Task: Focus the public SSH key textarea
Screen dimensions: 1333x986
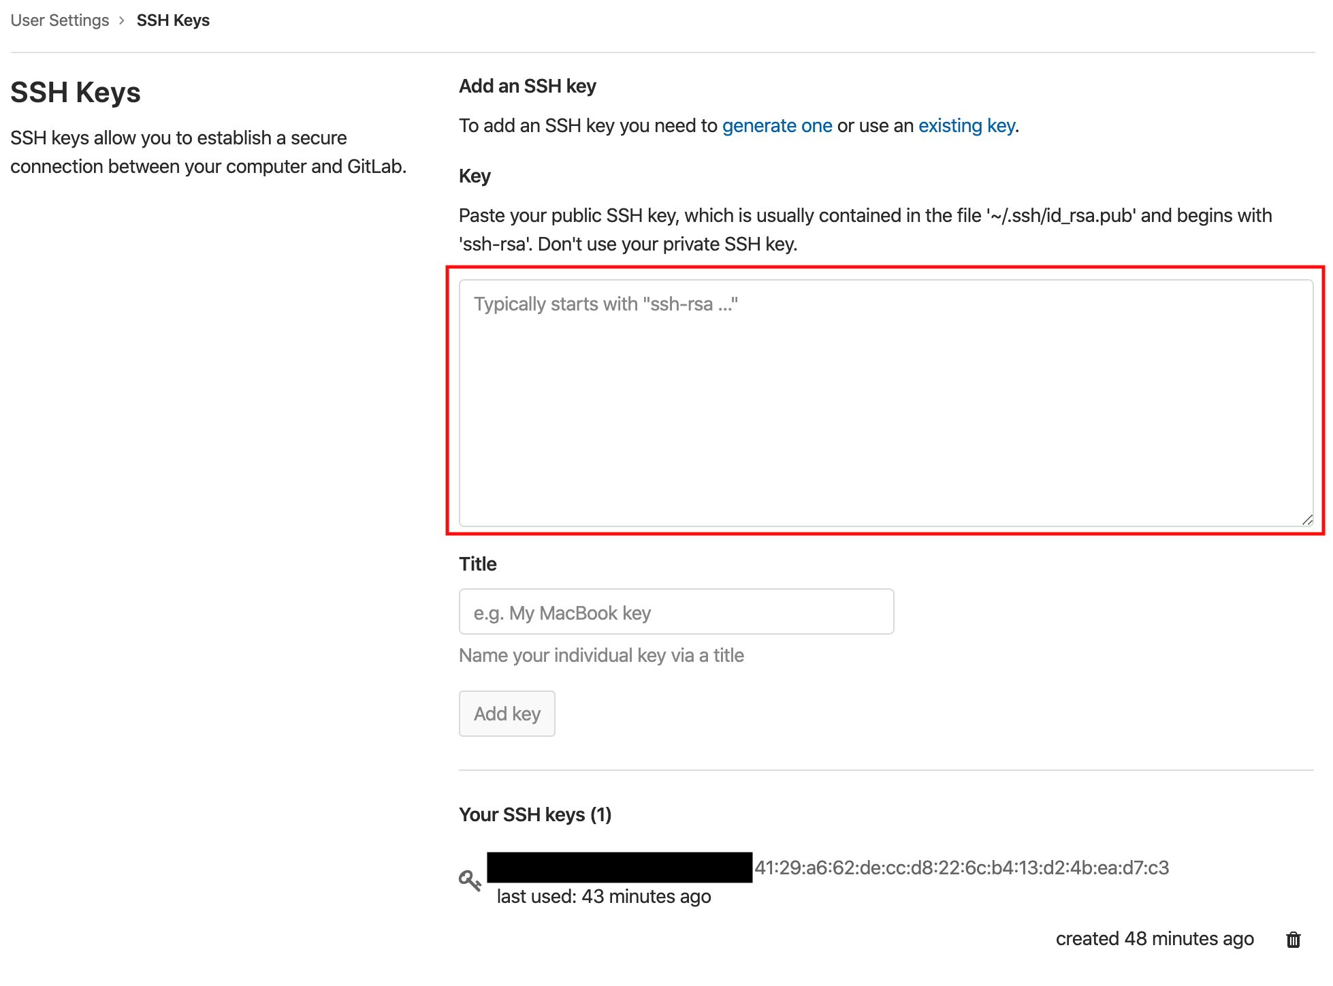Action: click(x=885, y=402)
